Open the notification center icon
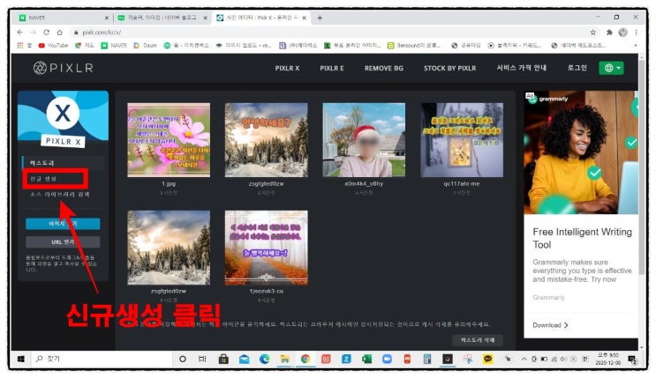This screenshot has width=656, height=378. (x=632, y=359)
